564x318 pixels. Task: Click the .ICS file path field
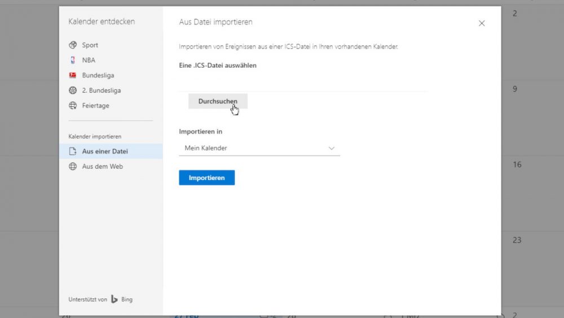tap(303, 84)
